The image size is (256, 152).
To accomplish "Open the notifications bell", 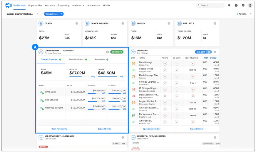I will 229,5.
